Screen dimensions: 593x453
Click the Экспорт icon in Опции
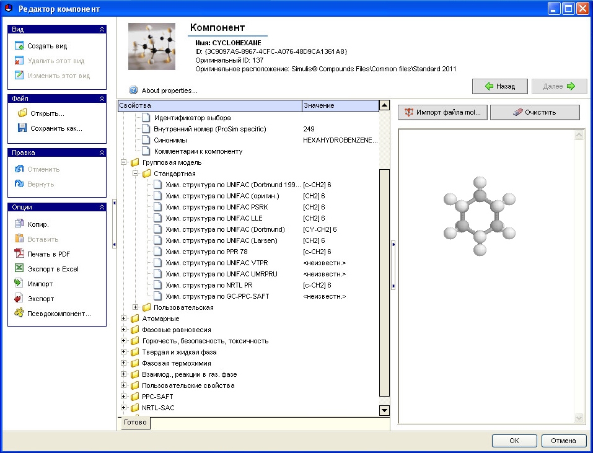point(19,298)
